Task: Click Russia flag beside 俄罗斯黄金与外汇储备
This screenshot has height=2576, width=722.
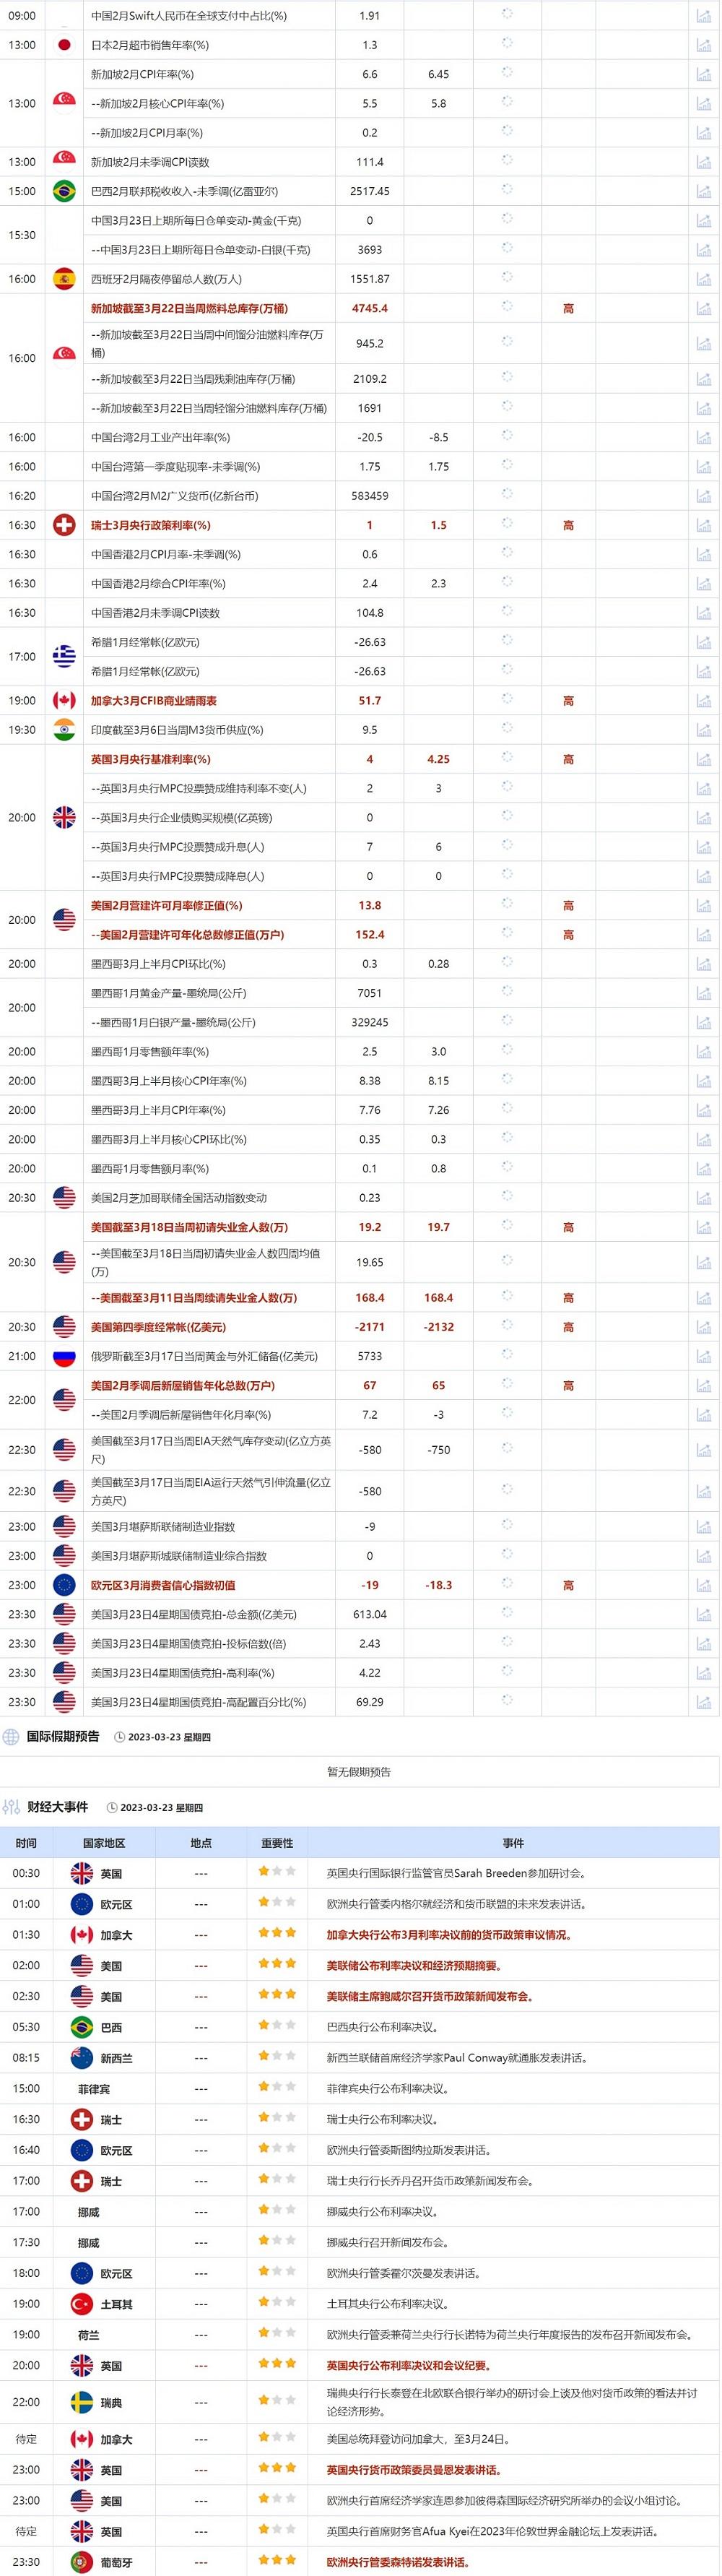Action: [64, 1356]
